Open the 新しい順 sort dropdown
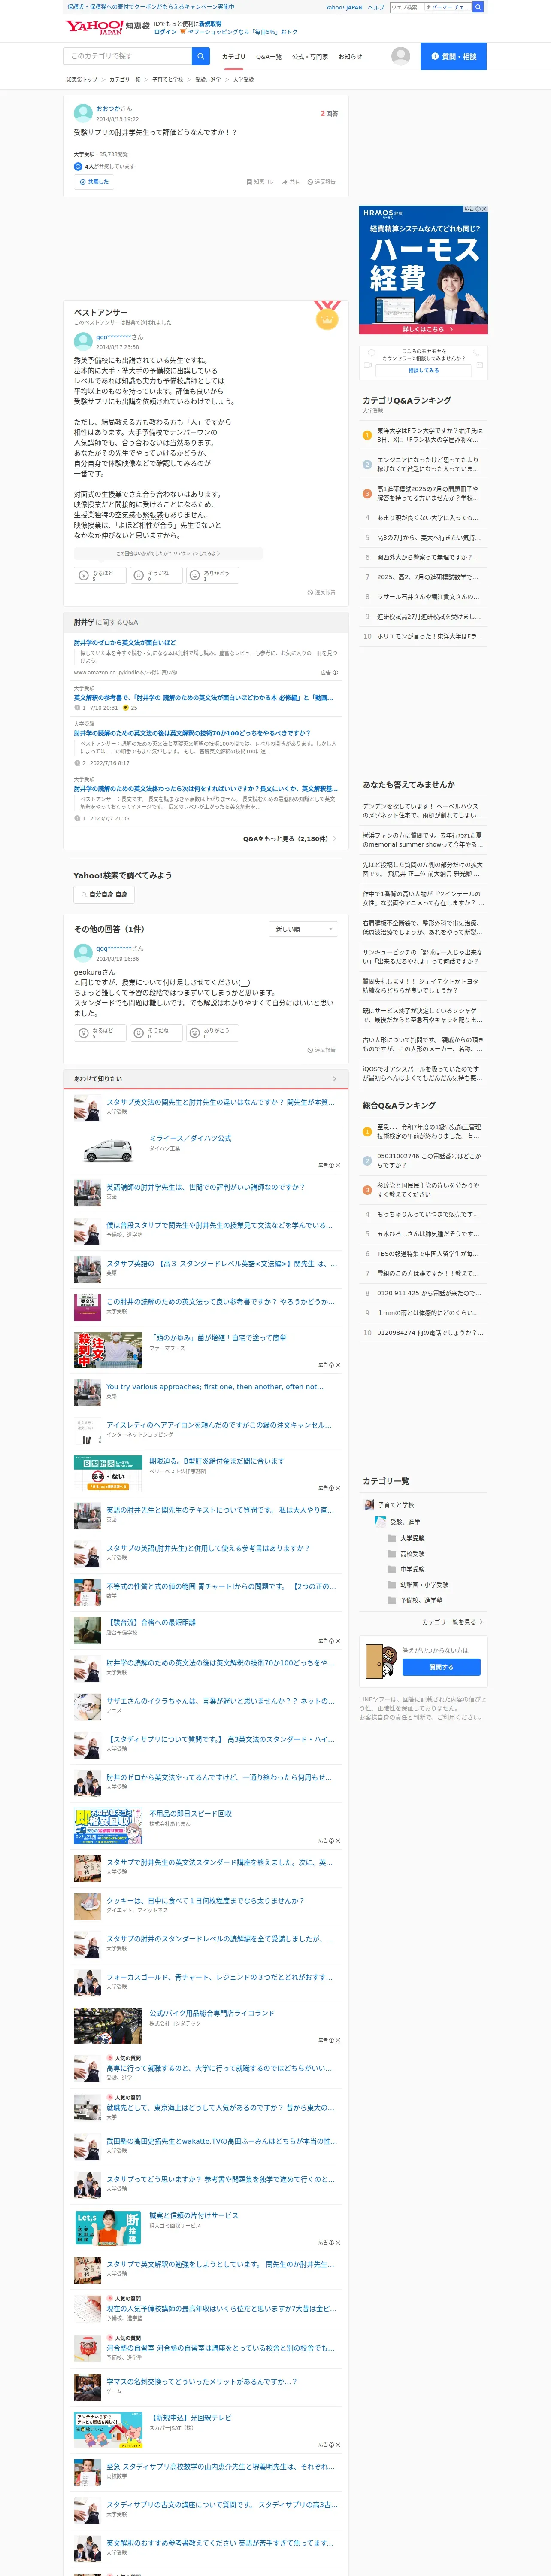 [304, 929]
